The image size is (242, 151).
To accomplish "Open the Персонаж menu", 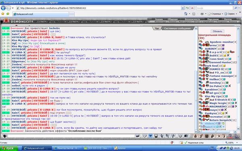I will click(x=213, y=19).
